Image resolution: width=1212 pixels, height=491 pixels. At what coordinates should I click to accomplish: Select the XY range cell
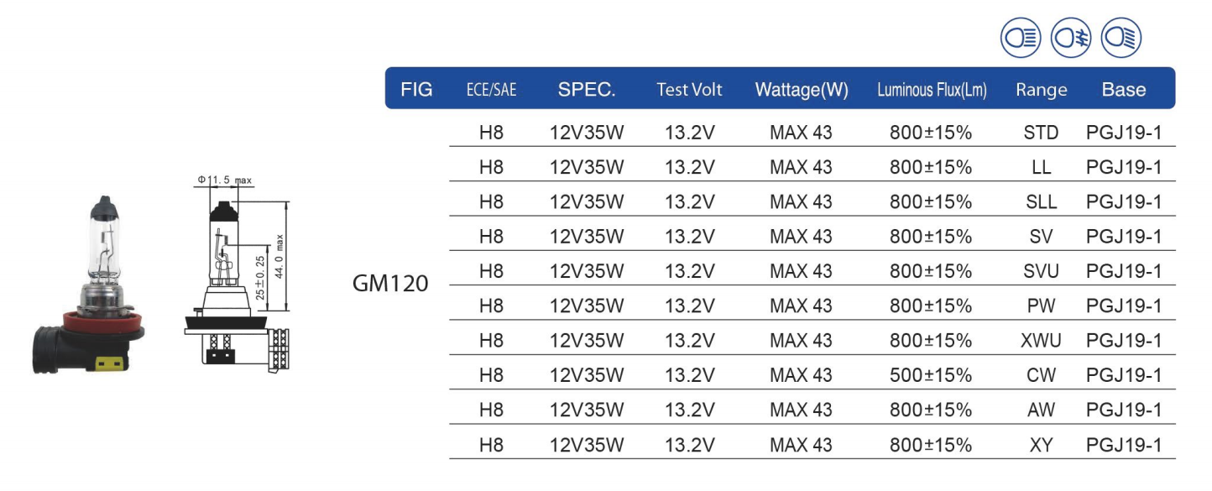pos(1042,444)
